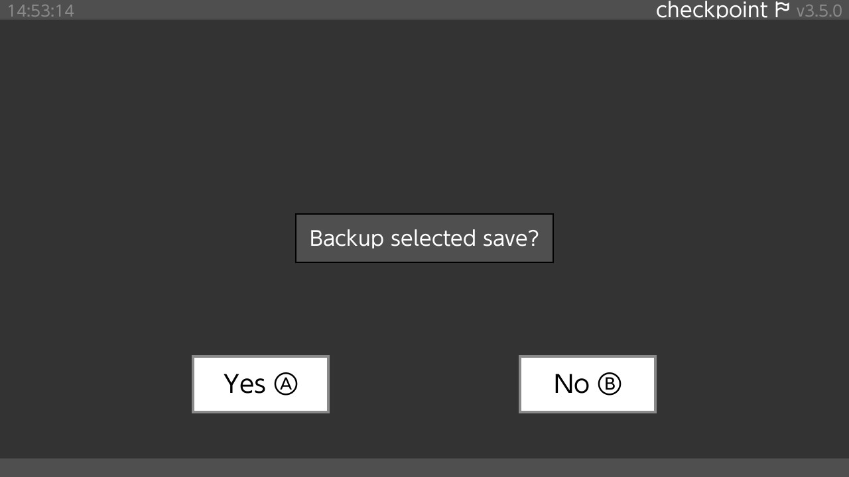Click the word 'Backup' in the prompt
Viewport: 849px width, 477px height.
(x=347, y=238)
